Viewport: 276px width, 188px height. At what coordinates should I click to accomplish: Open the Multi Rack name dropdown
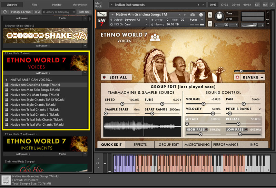pyautogui.click(x=111, y=5)
